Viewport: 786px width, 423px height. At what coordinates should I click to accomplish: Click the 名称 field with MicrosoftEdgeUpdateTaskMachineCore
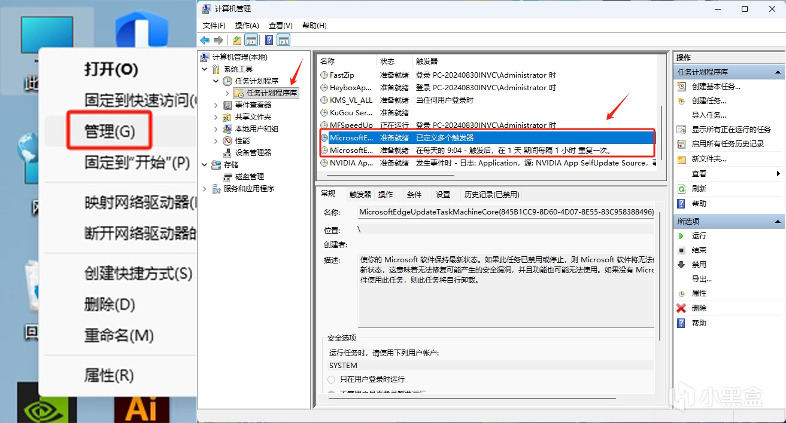[x=506, y=212]
